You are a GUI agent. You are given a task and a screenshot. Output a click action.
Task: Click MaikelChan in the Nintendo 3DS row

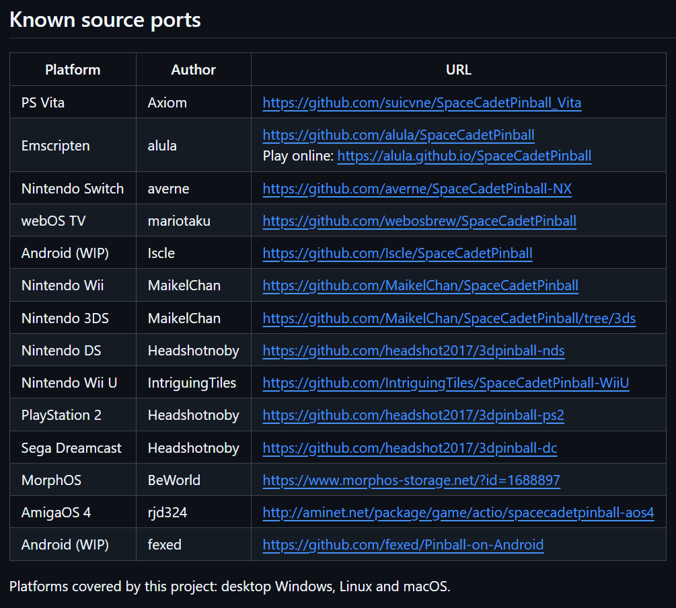click(x=184, y=318)
